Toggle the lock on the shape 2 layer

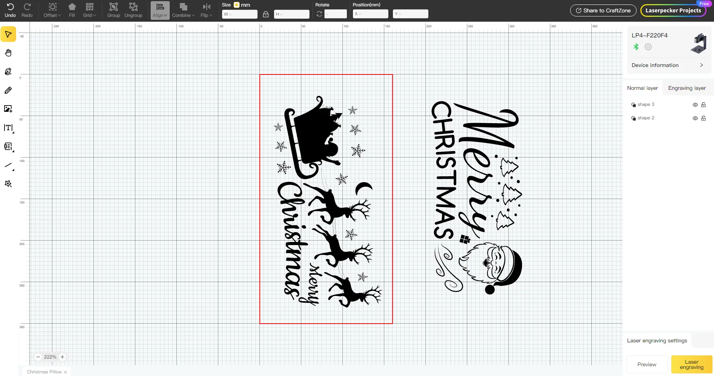coord(704,118)
